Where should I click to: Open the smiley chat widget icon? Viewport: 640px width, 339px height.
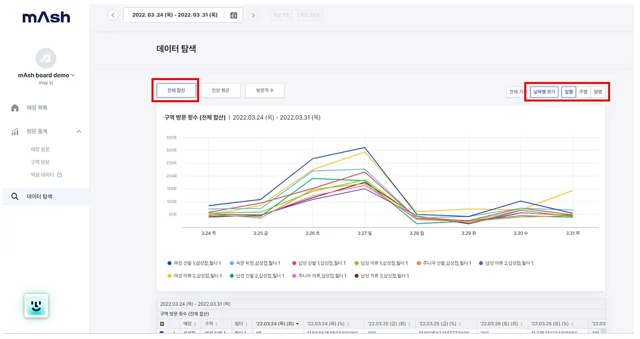pyautogui.click(x=36, y=306)
